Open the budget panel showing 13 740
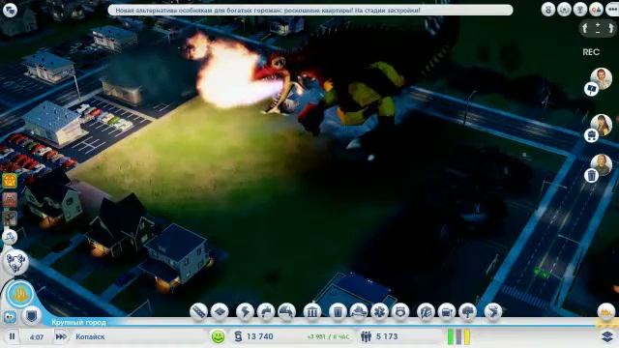 click(253, 336)
